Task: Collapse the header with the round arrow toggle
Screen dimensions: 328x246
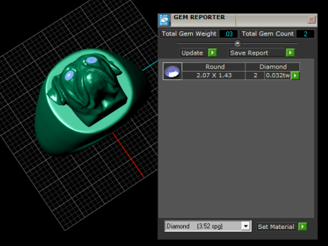Action: pyautogui.click(x=237, y=43)
